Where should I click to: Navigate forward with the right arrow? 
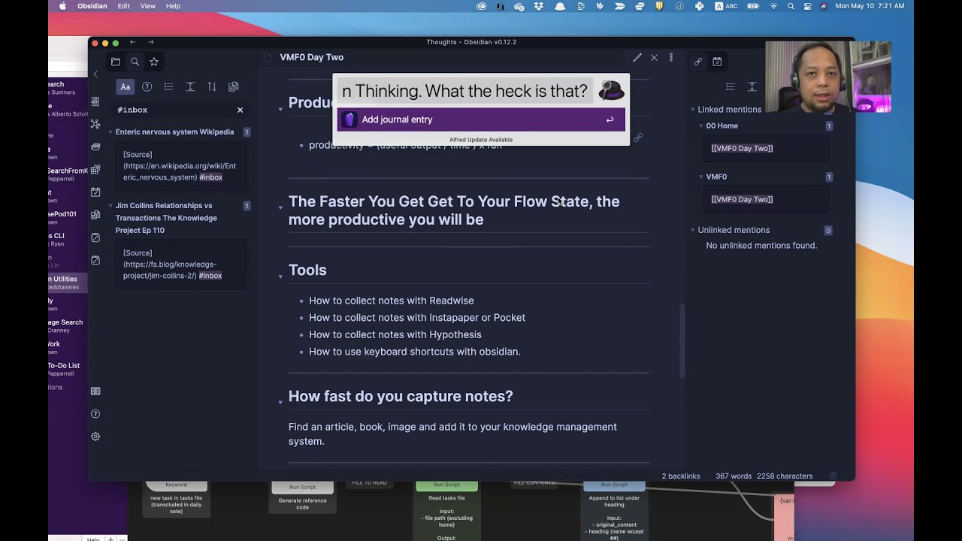(151, 42)
